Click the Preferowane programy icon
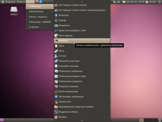 coord(56,81)
